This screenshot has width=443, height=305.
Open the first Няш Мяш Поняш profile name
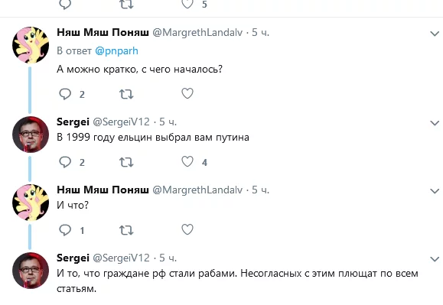(103, 32)
